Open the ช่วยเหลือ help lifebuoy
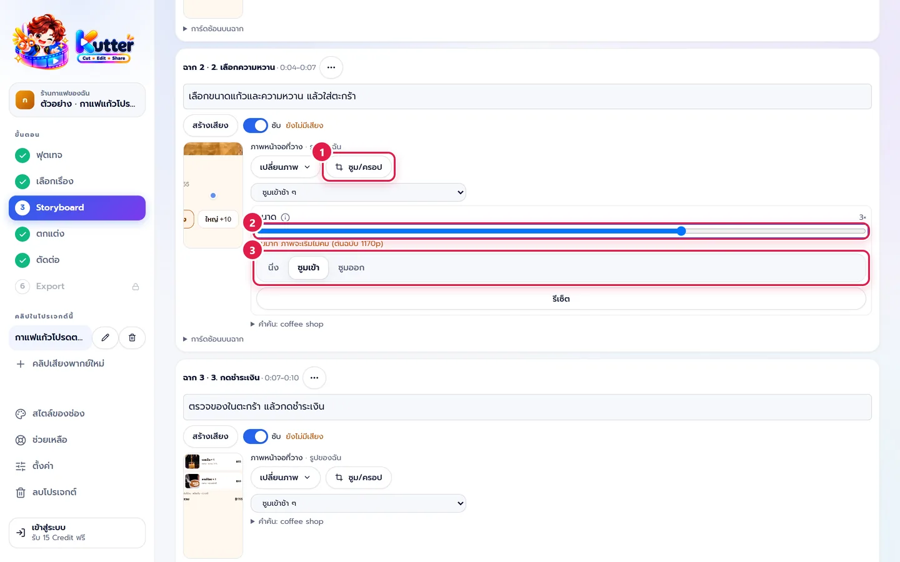 pyautogui.click(x=41, y=440)
